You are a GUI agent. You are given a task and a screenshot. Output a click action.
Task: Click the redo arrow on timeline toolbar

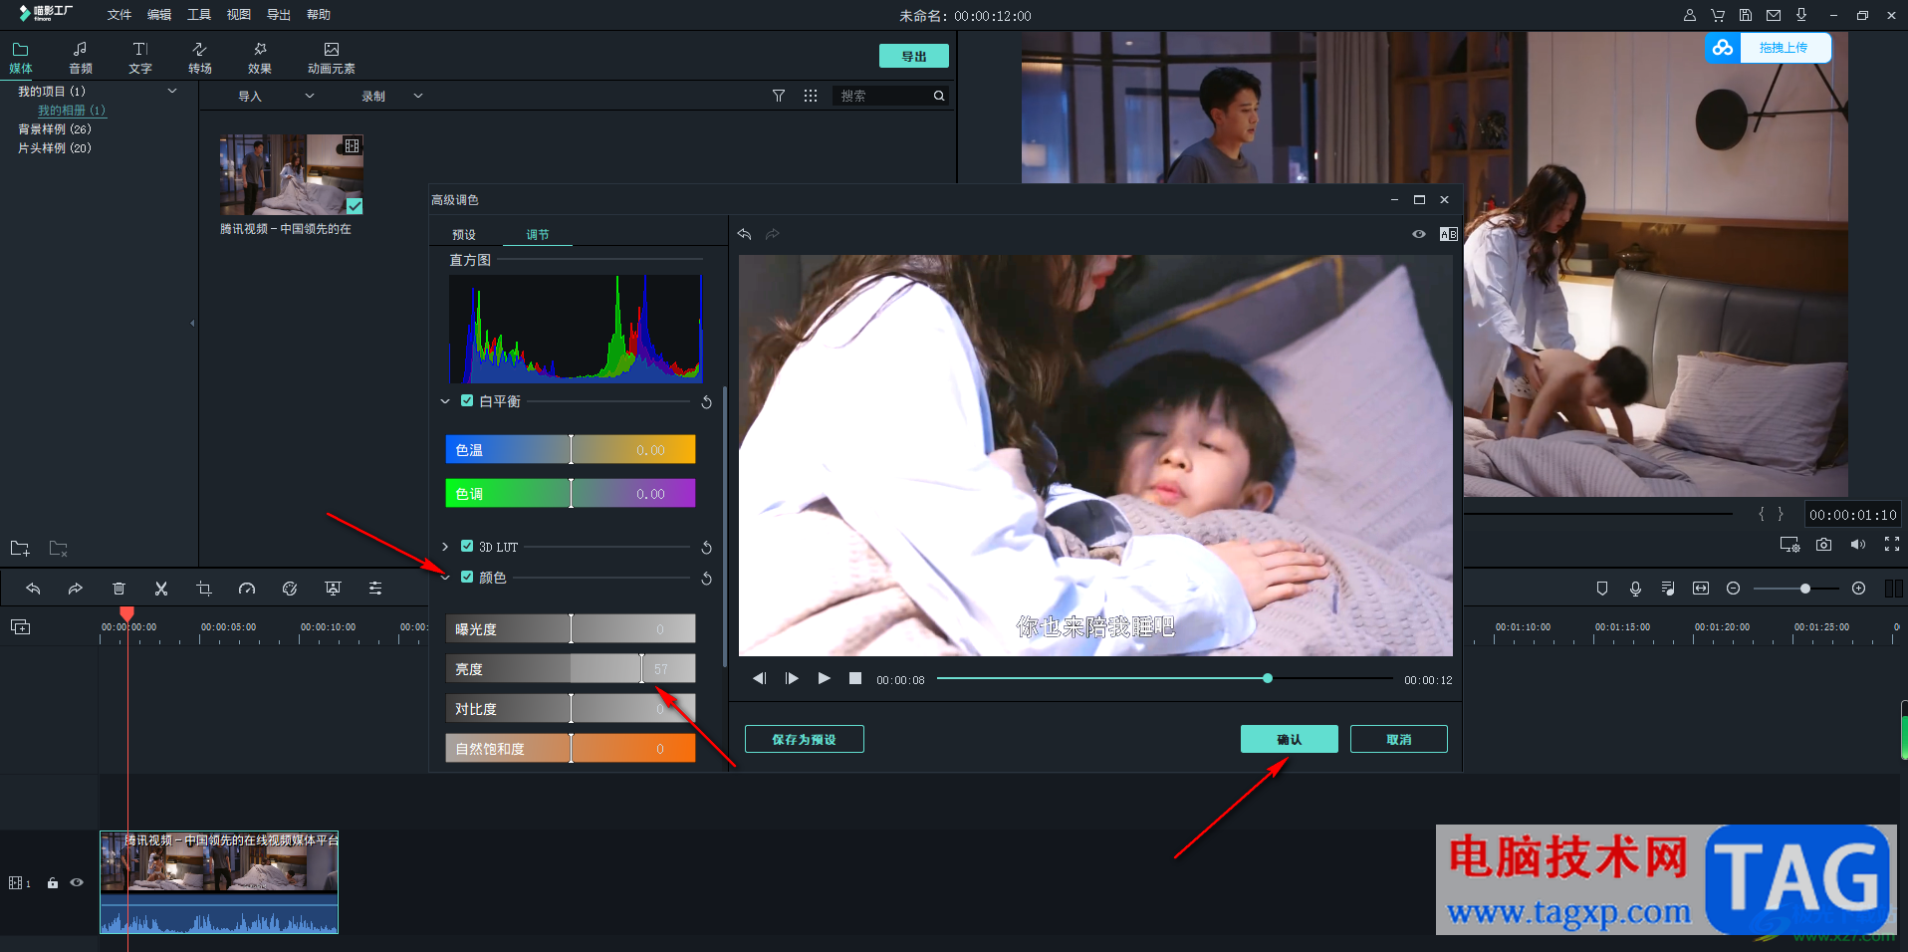pos(75,589)
